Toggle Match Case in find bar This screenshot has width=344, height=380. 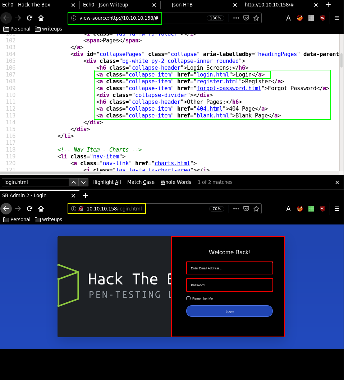pyautogui.click(x=141, y=182)
